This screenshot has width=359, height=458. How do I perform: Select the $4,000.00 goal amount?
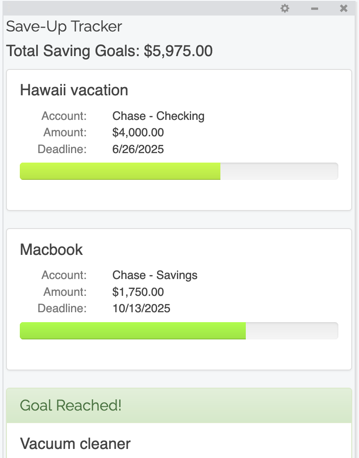click(x=138, y=132)
